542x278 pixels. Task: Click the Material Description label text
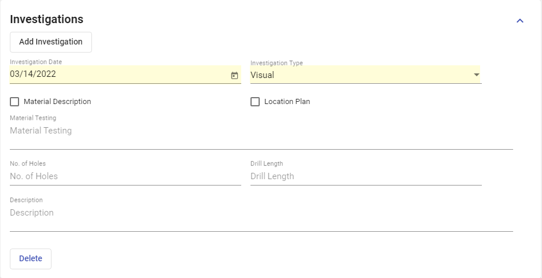tap(57, 102)
